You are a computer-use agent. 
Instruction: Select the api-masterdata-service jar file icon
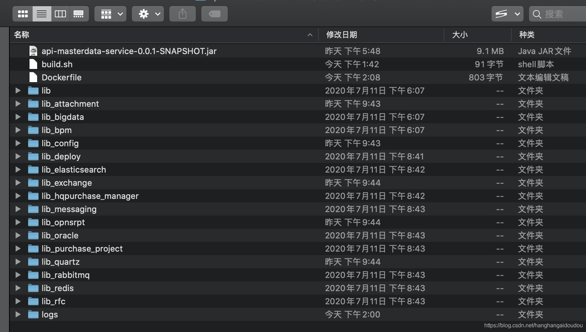[33, 51]
